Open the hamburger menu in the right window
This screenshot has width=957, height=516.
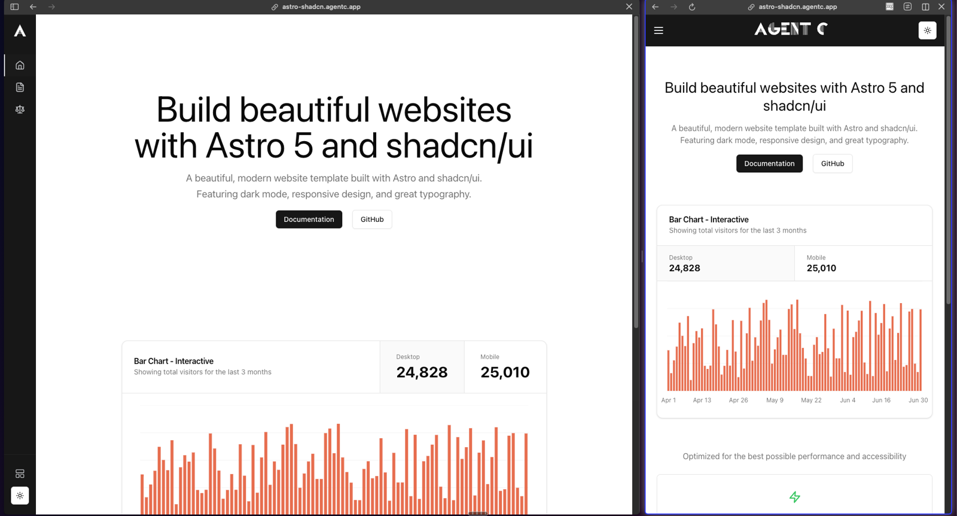[x=659, y=30]
